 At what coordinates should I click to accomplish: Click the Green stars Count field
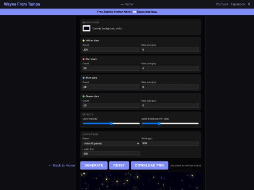tap(111, 106)
